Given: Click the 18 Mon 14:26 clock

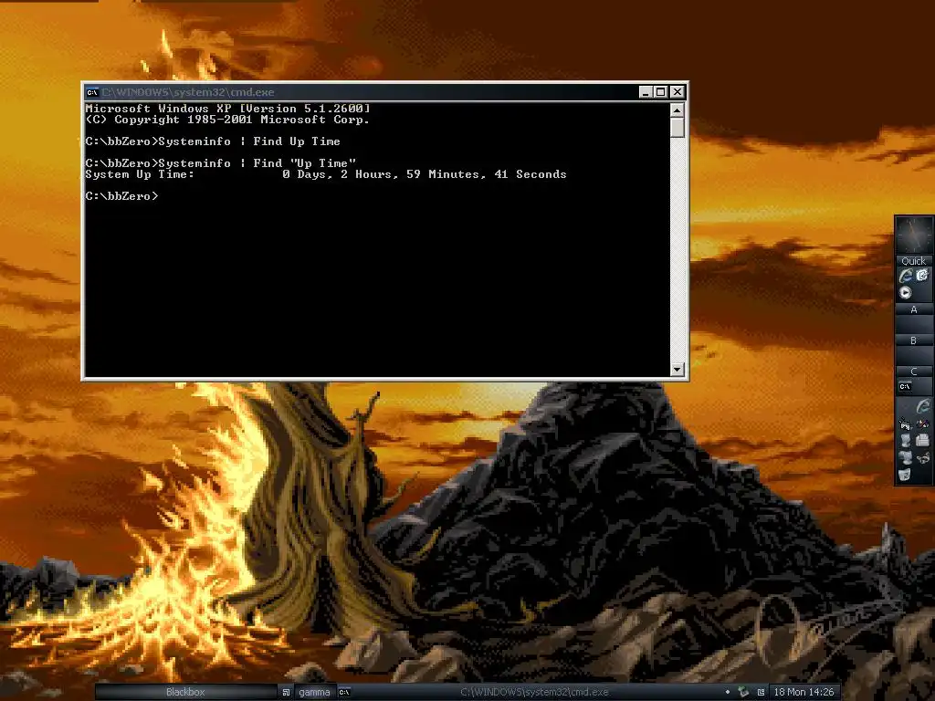Looking at the screenshot, I should [804, 692].
